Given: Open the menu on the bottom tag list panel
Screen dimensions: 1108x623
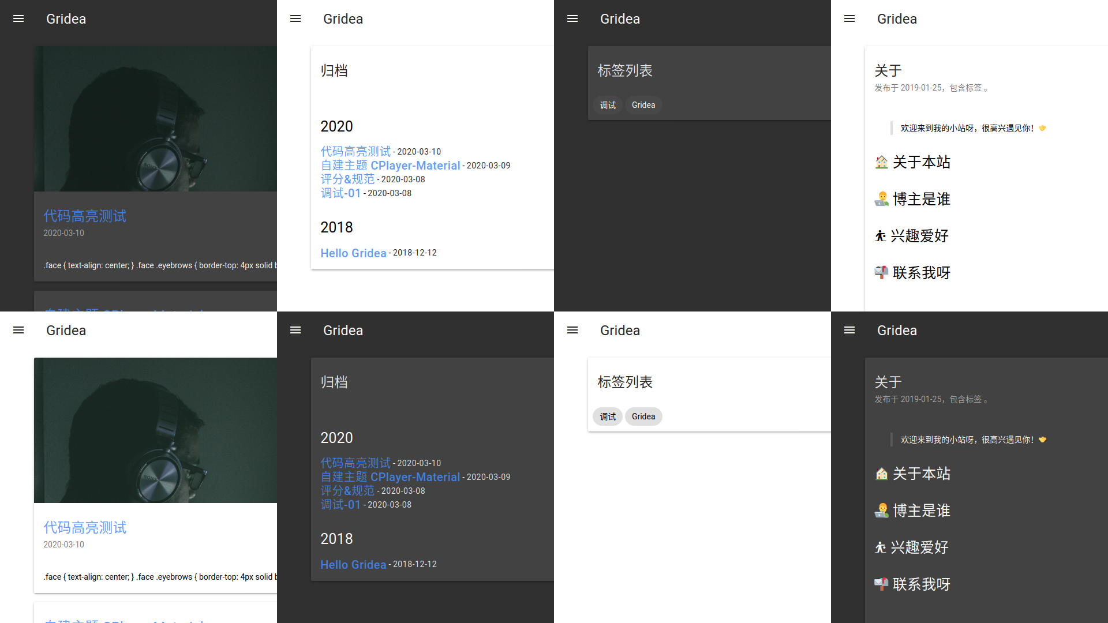Looking at the screenshot, I should click(x=572, y=330).
